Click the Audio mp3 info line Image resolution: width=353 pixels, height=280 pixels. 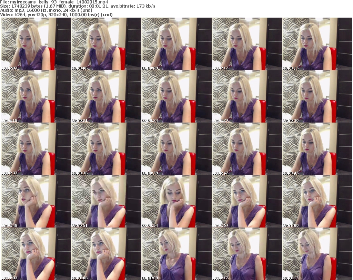point(46,10)
